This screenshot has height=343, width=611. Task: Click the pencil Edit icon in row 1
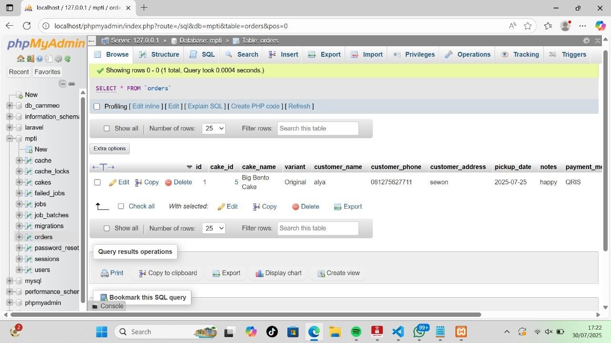point(113,182)
